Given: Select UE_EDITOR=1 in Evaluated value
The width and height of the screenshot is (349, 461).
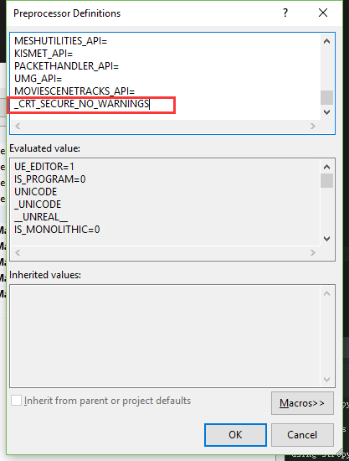Looking at the screenshot, I should pos(44,167).
